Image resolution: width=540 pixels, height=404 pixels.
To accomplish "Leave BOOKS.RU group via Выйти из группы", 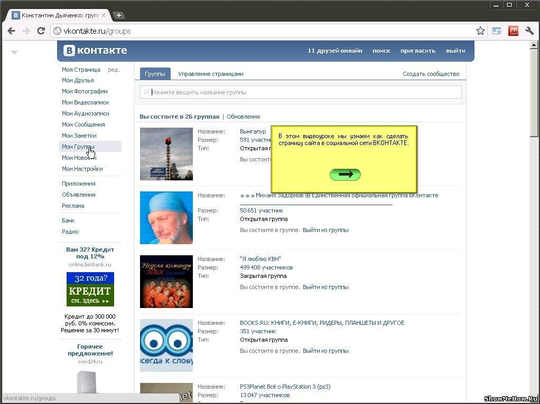I will tap(325, 351).
